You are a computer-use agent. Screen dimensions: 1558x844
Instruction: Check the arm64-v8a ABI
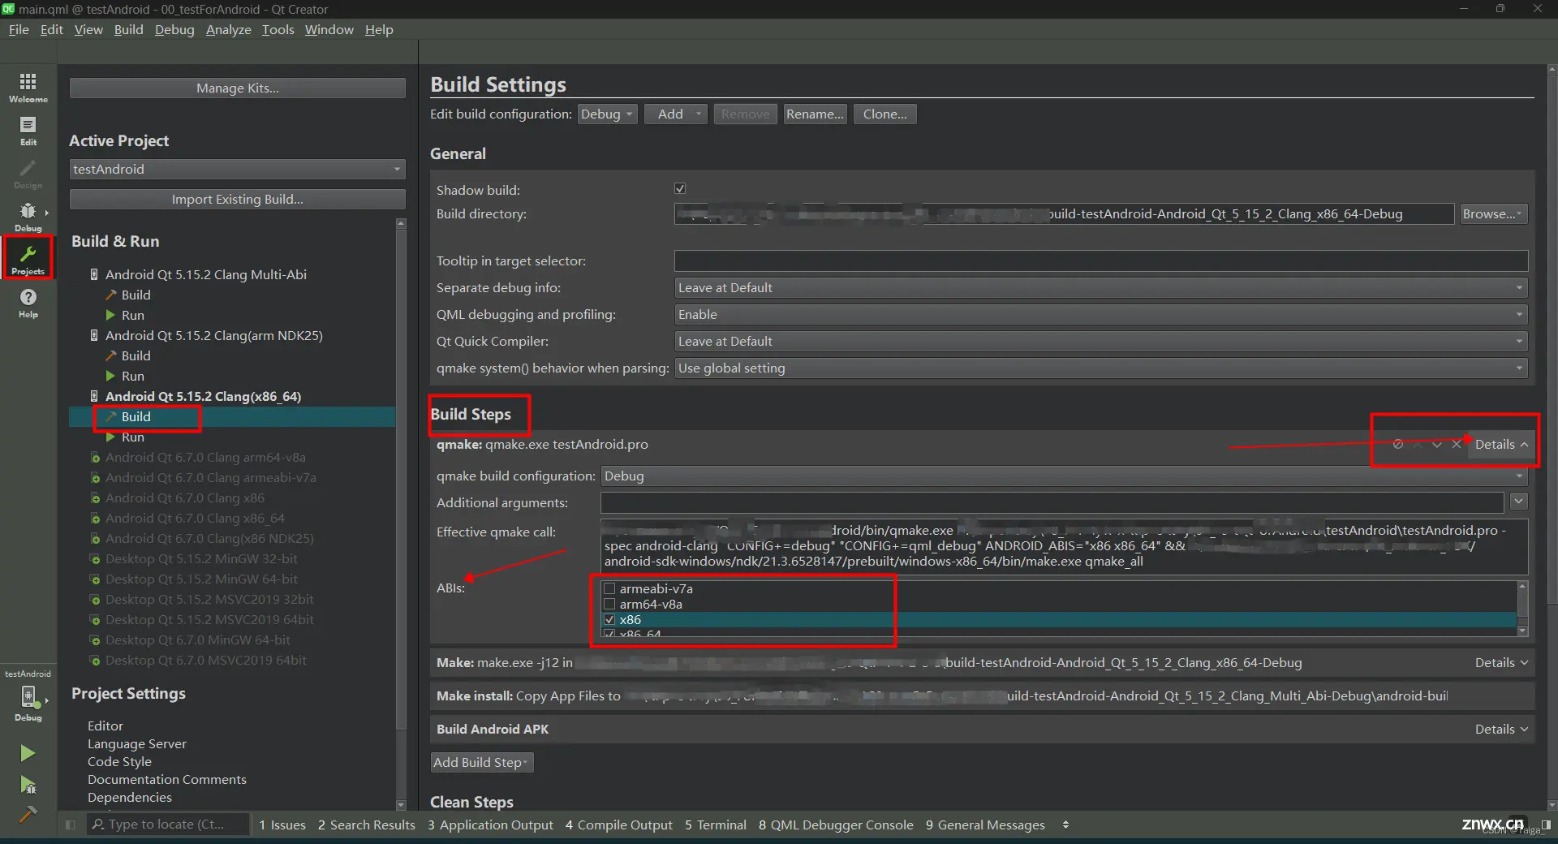click(x=609, y=604)
